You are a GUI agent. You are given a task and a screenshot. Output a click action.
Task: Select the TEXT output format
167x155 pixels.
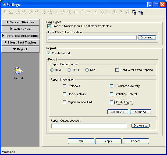[69, 70]
